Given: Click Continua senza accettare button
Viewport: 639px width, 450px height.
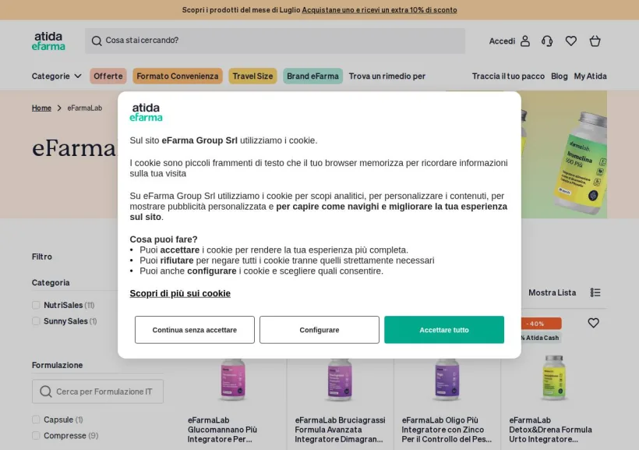Looking at the screenshot, I should 195,330.
